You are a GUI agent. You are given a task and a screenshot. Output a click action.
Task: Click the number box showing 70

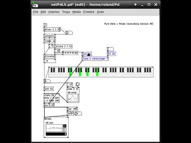pyautogui.click(x=78, y=114)
